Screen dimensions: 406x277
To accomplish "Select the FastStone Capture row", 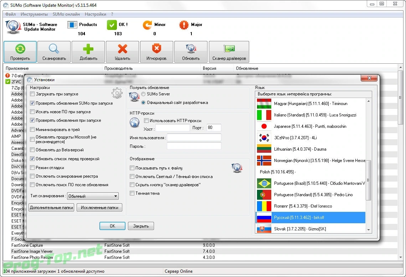I will [201, 245].
